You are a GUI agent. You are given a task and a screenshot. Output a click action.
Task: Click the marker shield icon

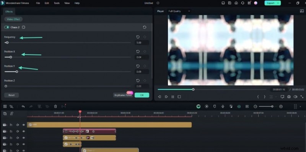215,106
